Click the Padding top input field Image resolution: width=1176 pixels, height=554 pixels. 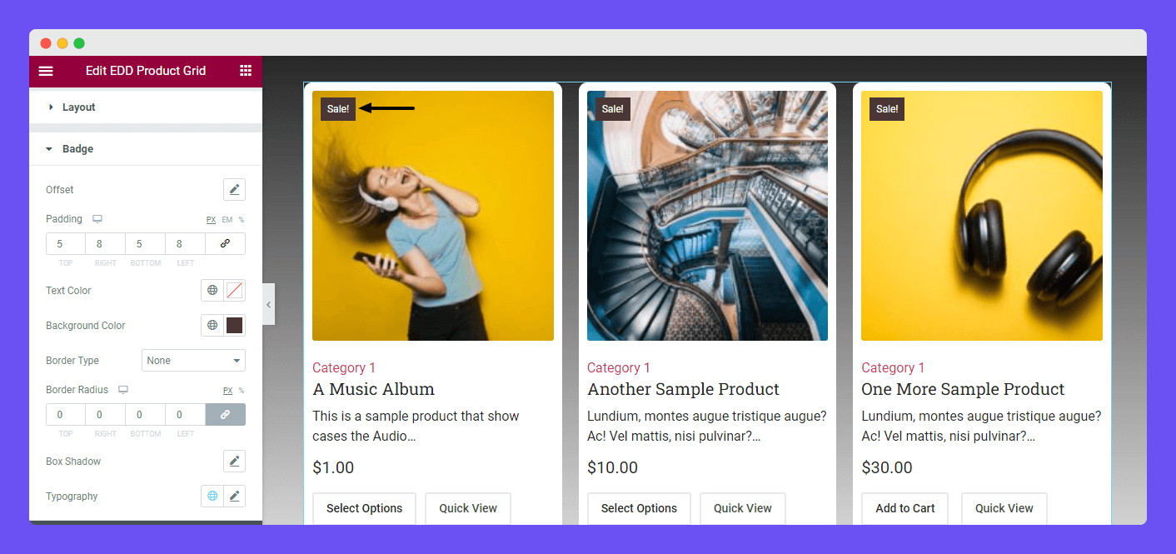point(66,244)
